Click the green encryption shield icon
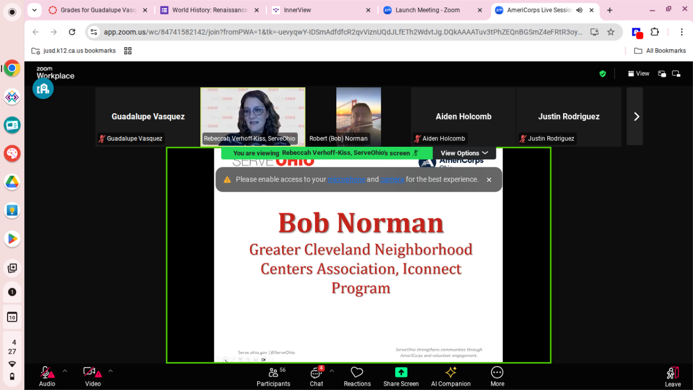Viewport: 693px width, 390px height. point(603,74)
